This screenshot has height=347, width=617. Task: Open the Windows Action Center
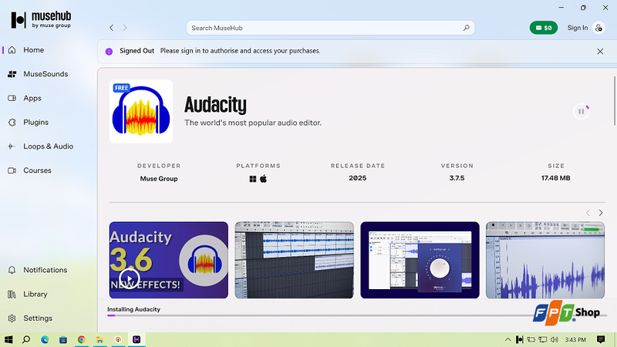point(601,339)
